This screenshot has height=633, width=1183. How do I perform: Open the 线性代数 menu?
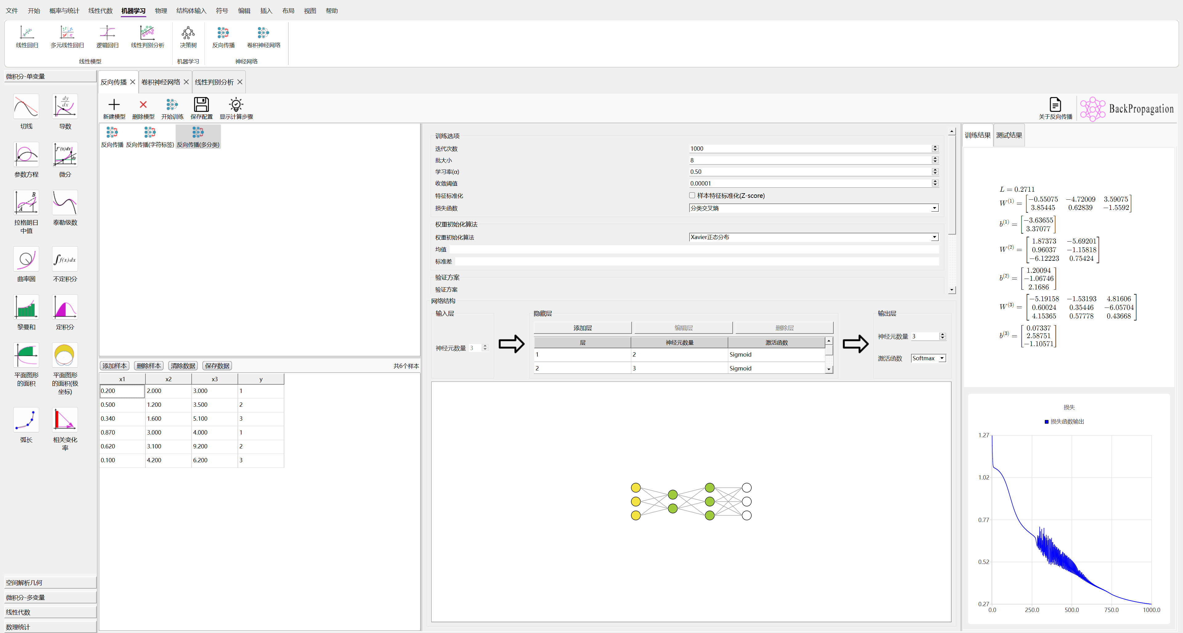[100, 10]
